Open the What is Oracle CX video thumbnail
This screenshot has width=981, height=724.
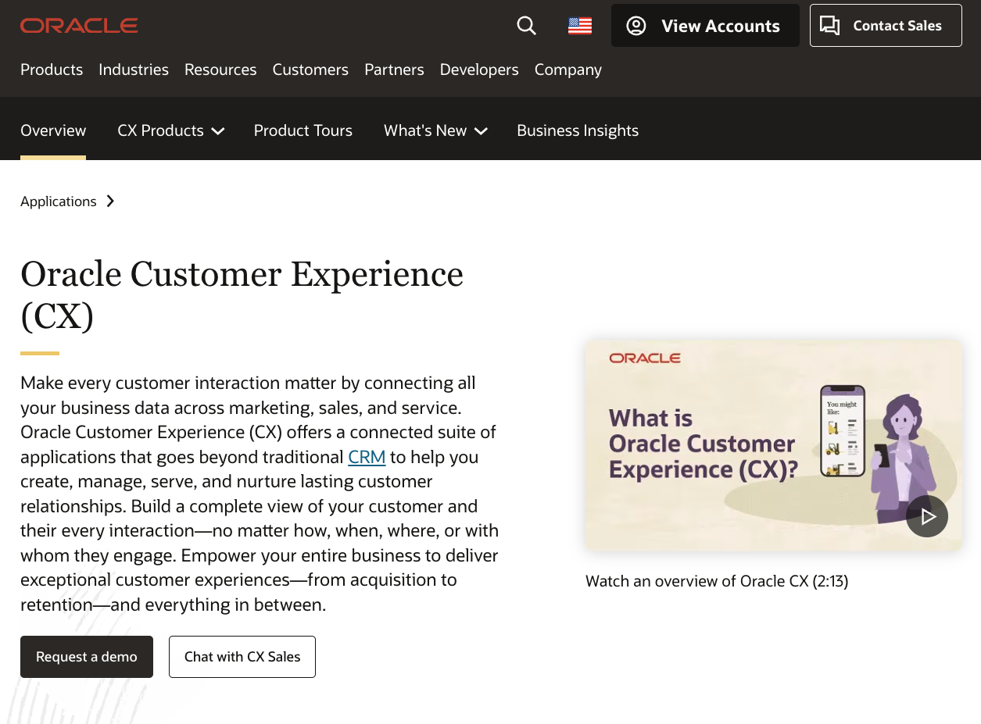coord(774,445)
